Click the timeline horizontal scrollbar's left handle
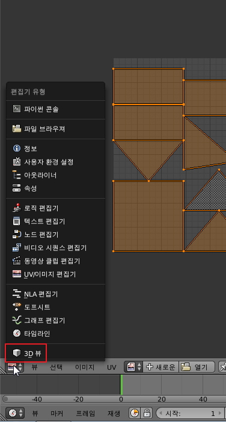 pyautogui.click(x=5, y=399)
